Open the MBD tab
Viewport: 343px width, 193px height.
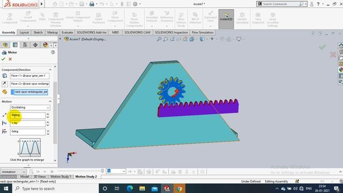pyautogui.click(x=116, y=32)
